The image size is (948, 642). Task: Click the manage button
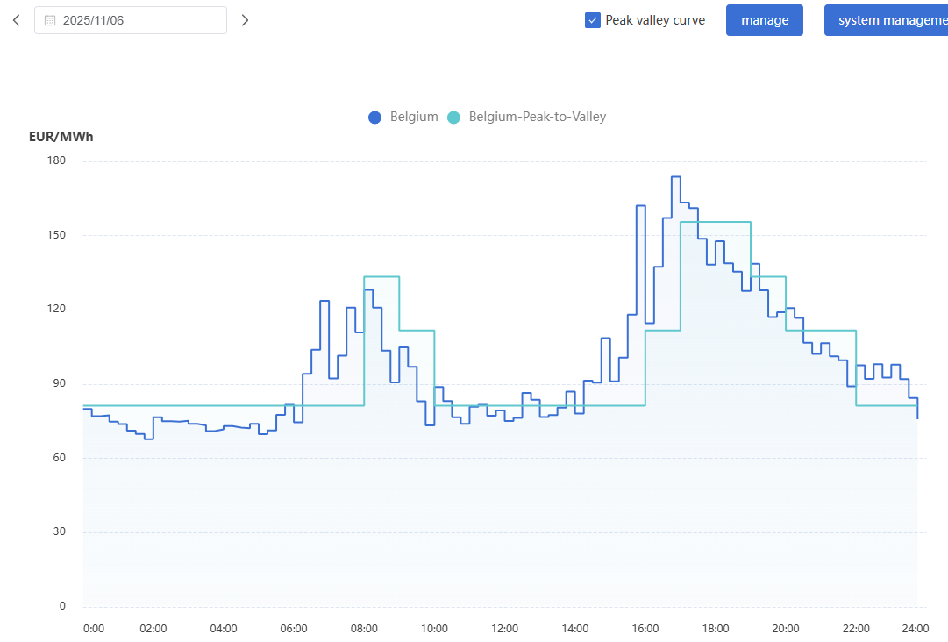pos(764,19)
